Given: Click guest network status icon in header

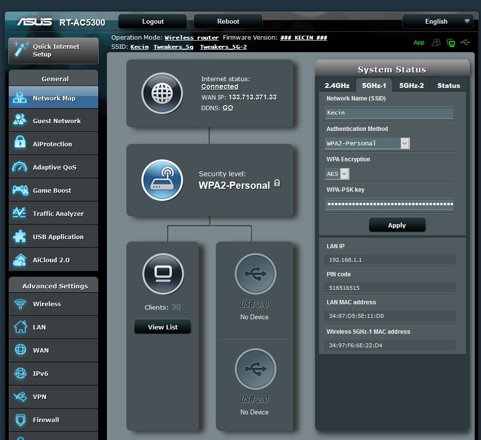Looking at the screenshot, I should (x=436, y=43).
